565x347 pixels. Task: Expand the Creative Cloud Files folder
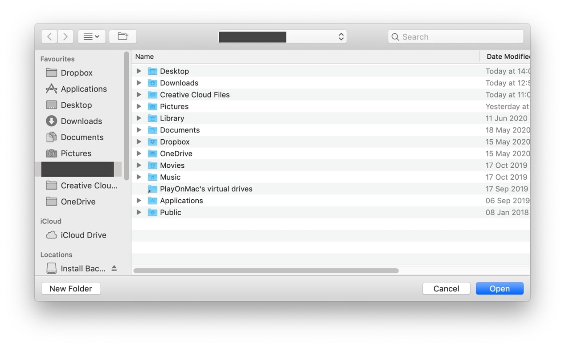coord(139,94)
